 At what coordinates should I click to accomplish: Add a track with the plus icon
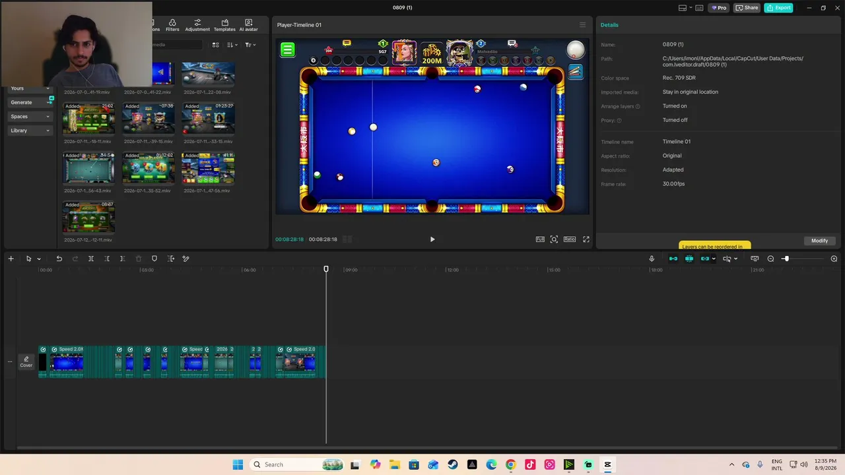[11, 259]
